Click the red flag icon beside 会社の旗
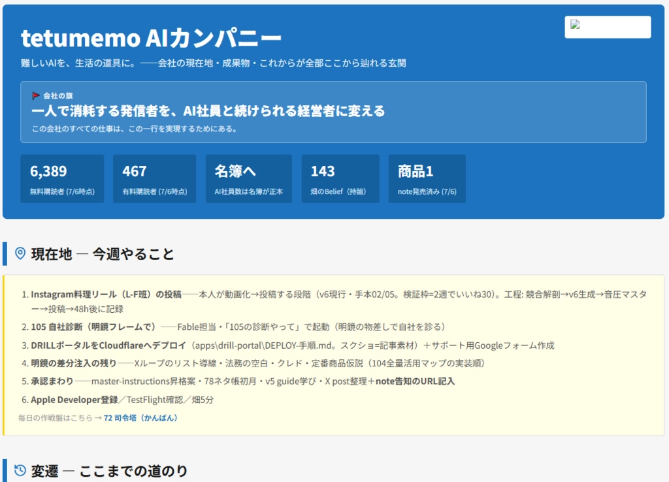Viewport: 669px width, 482px height. point(36,95)
